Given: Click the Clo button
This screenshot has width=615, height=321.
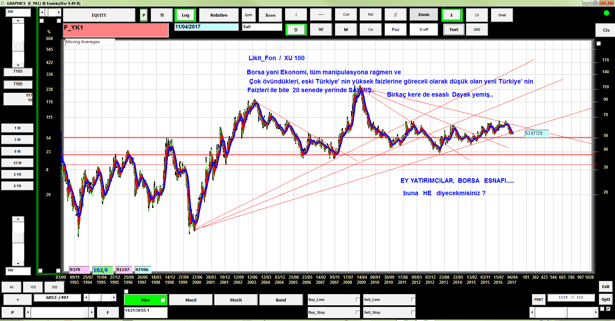Looking at the screenshot, I should (x=371, y=29).
